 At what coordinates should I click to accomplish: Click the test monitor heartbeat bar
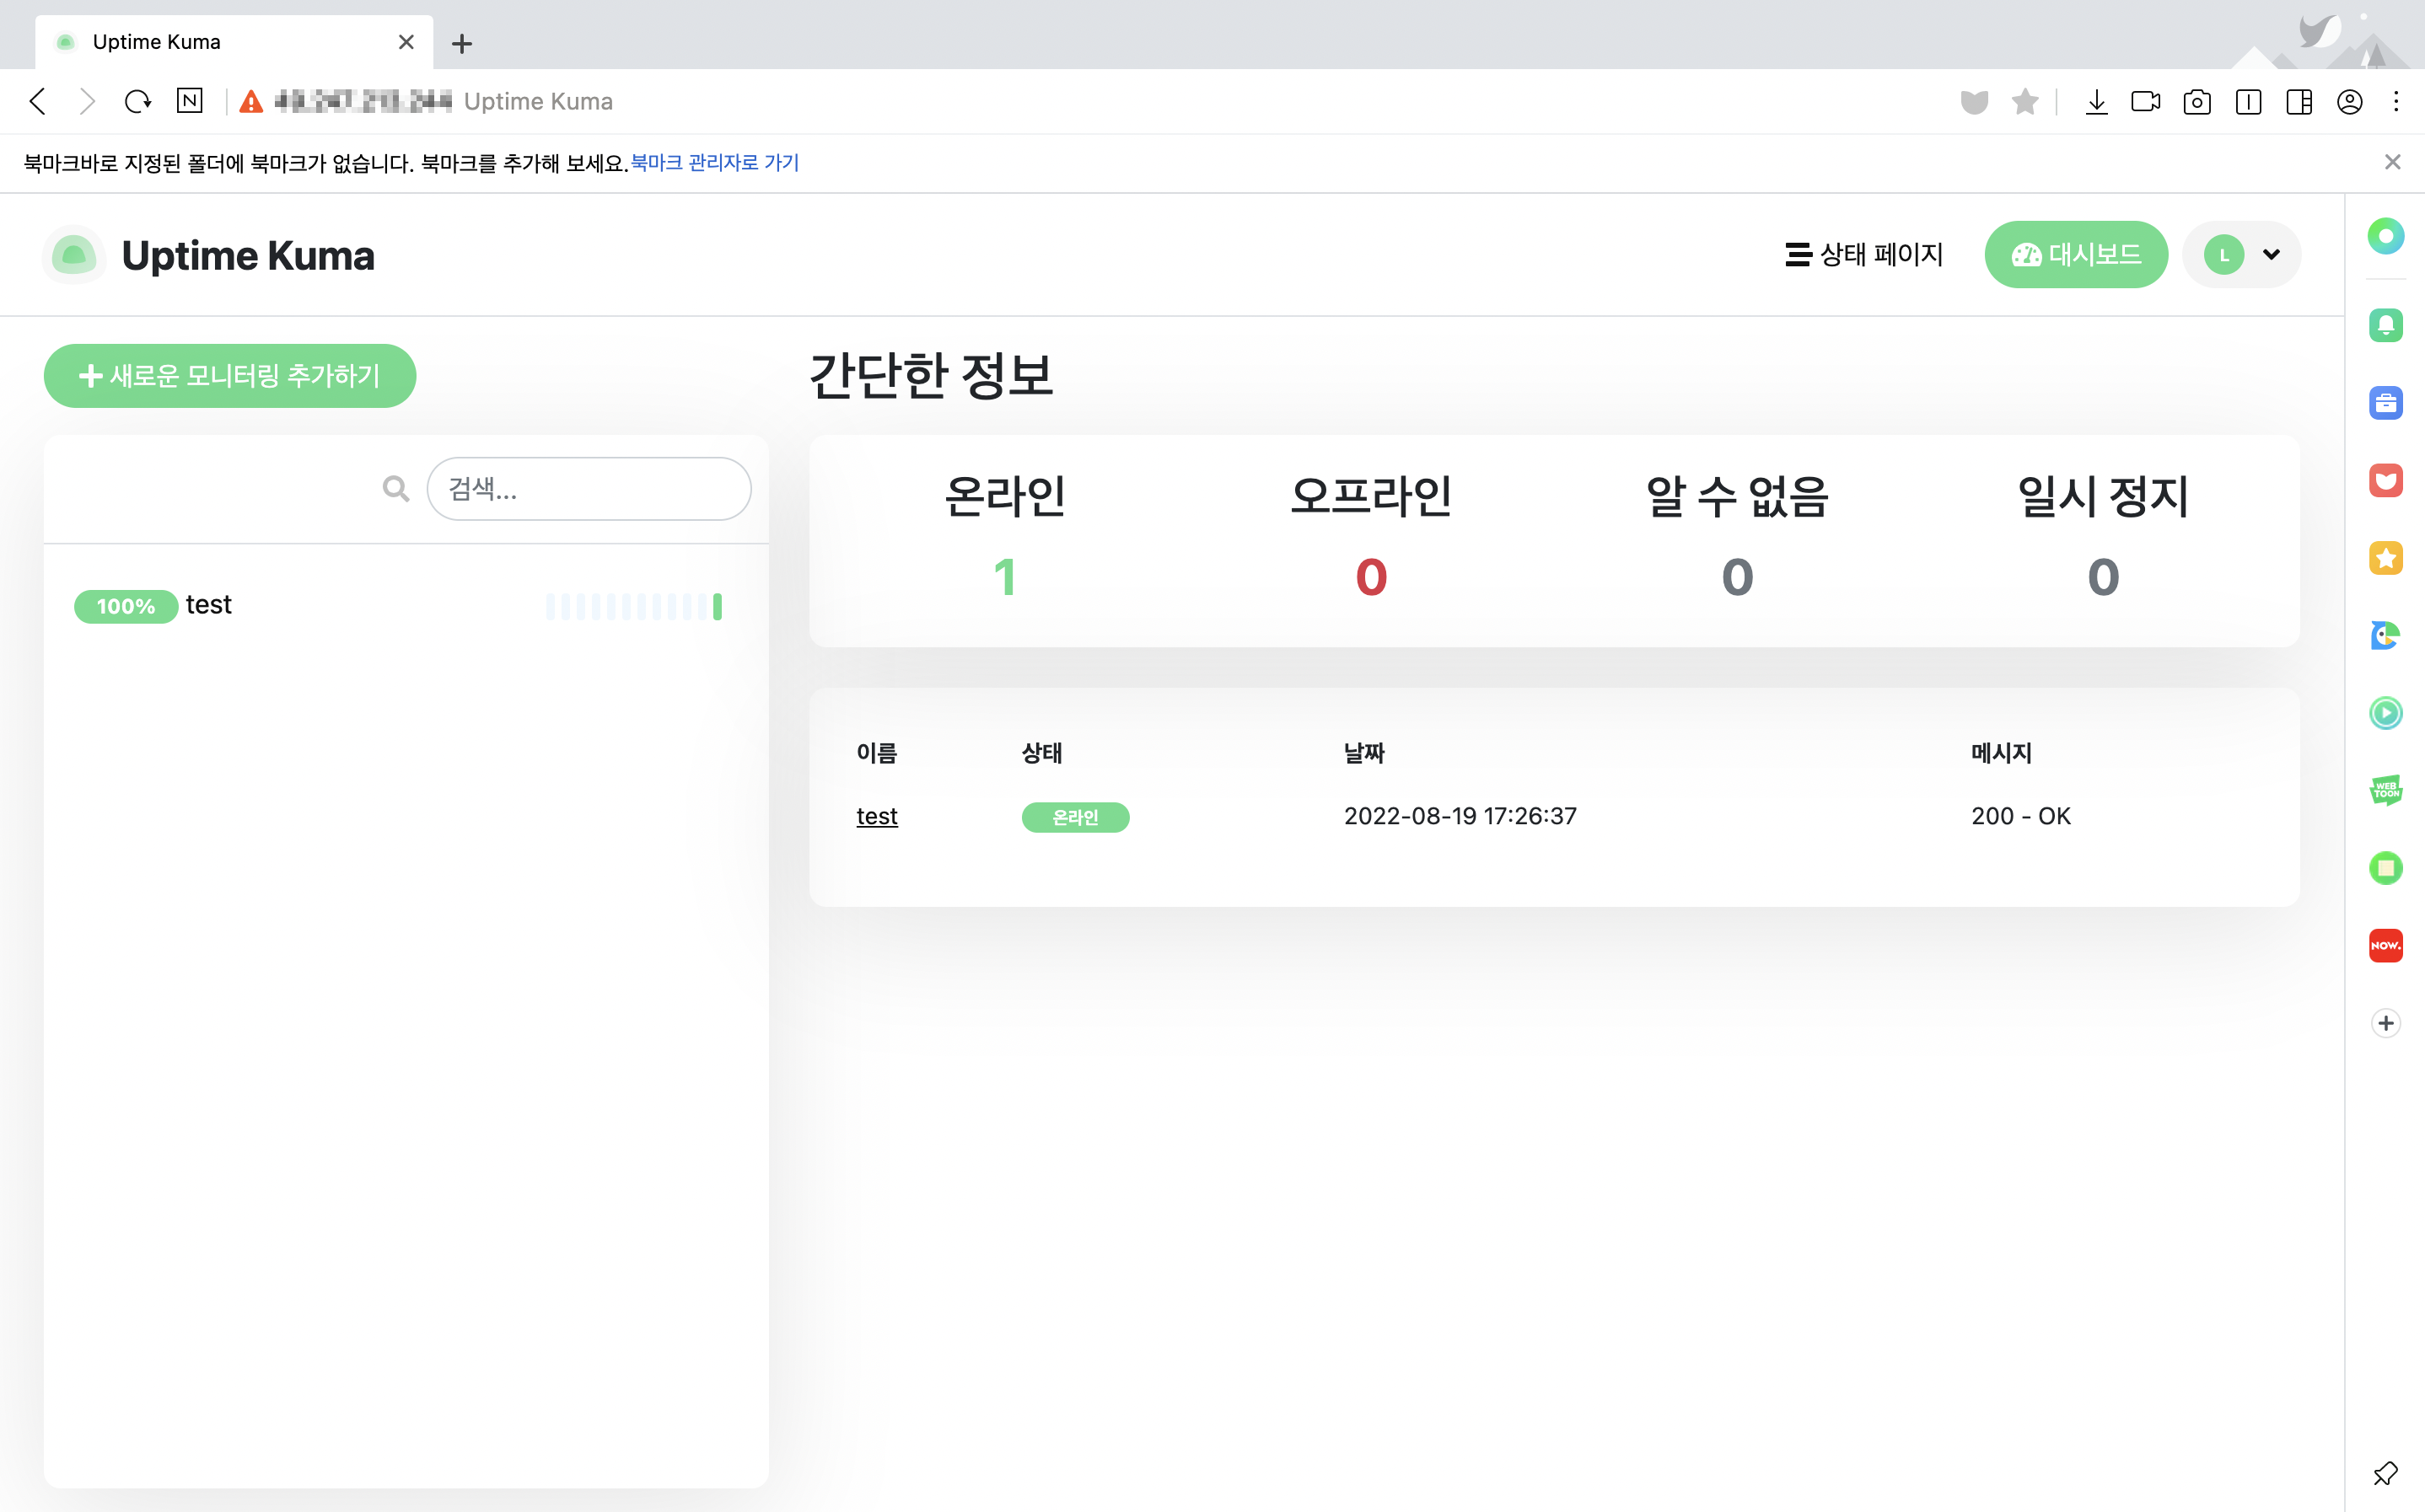coord(633,606)
